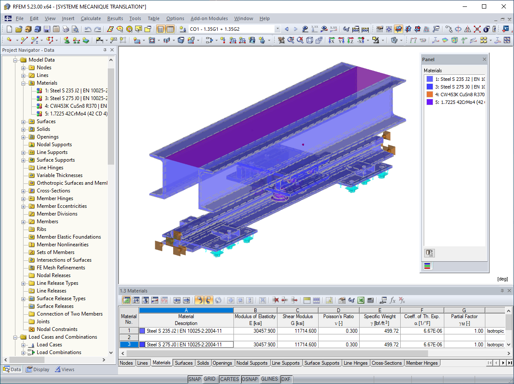This screenshot has width=514, height=384.
Task: Toggle SNAP in the status bar
Action: point(195,379)
